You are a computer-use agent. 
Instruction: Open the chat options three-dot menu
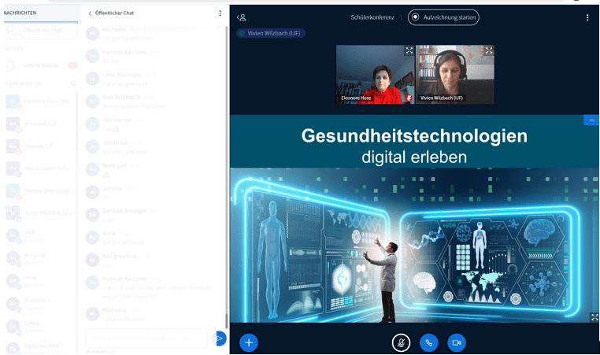(220, 13)
